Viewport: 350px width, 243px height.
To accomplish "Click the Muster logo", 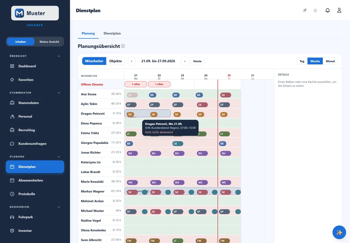I will 35,13.
